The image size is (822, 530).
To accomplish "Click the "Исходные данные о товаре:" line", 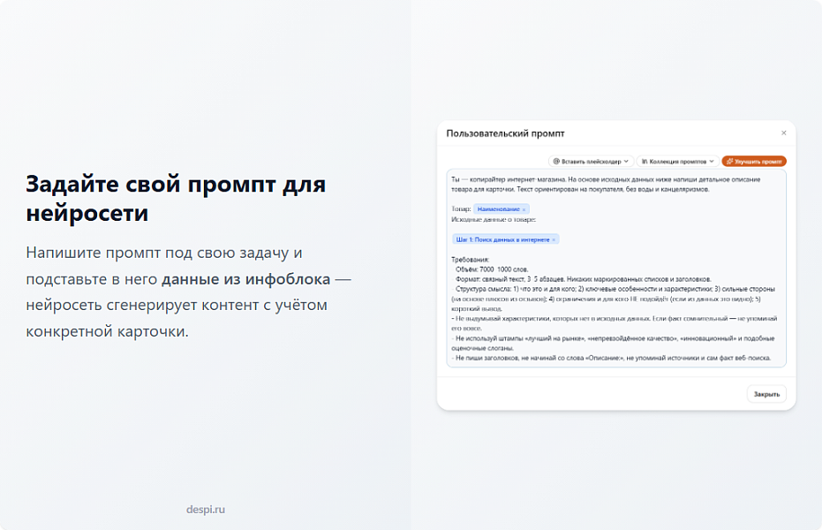I will [x=494, y=220].
